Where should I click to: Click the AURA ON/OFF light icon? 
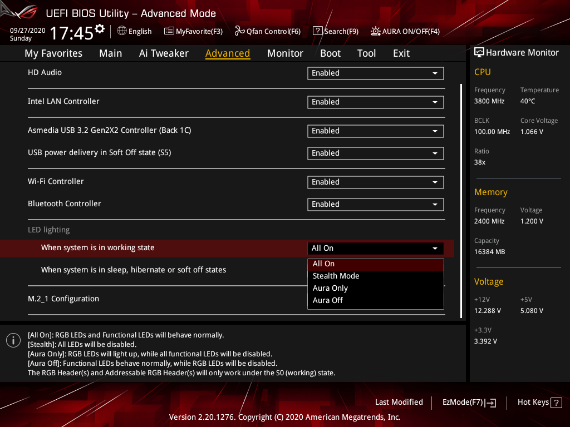[376, 31]
